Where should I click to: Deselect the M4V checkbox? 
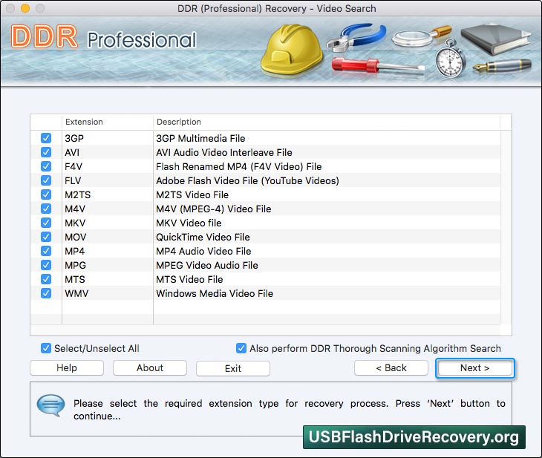[45, 209]
